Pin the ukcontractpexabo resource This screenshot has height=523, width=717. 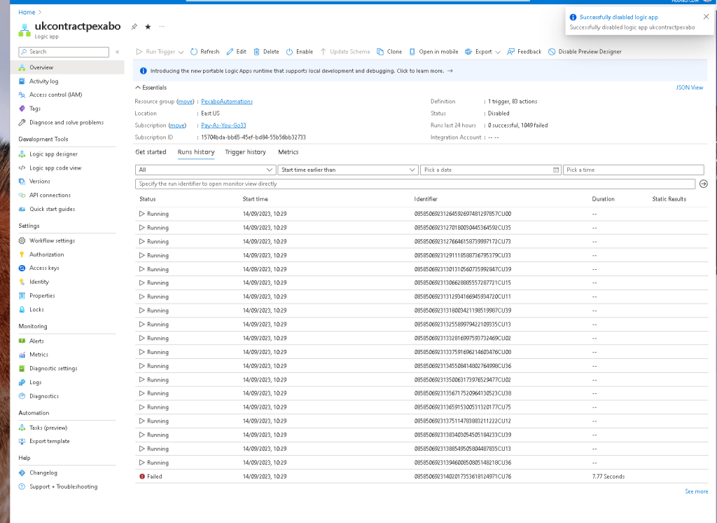(x=134, y=27)
